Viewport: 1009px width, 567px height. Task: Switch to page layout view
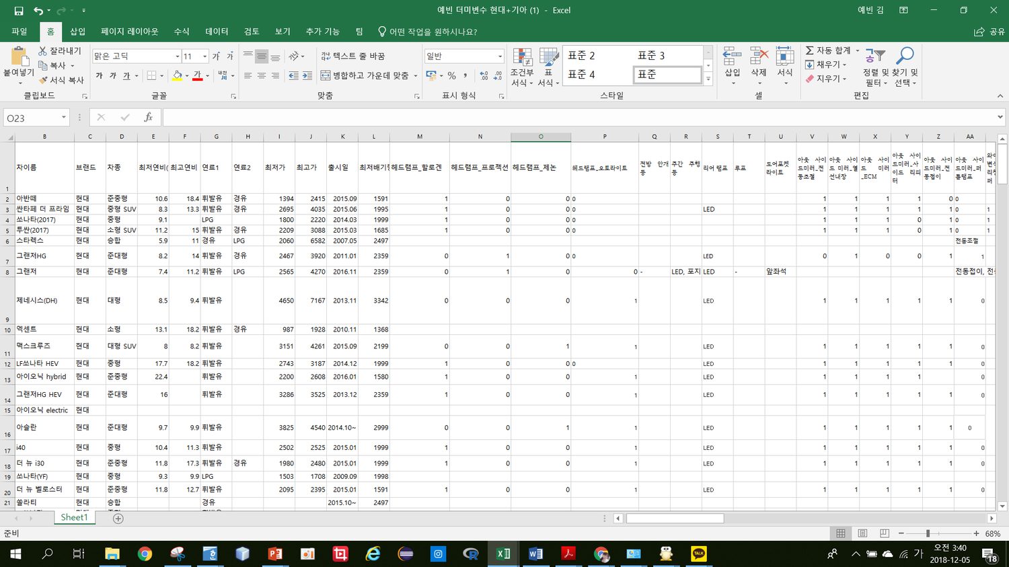coord(862,533)
